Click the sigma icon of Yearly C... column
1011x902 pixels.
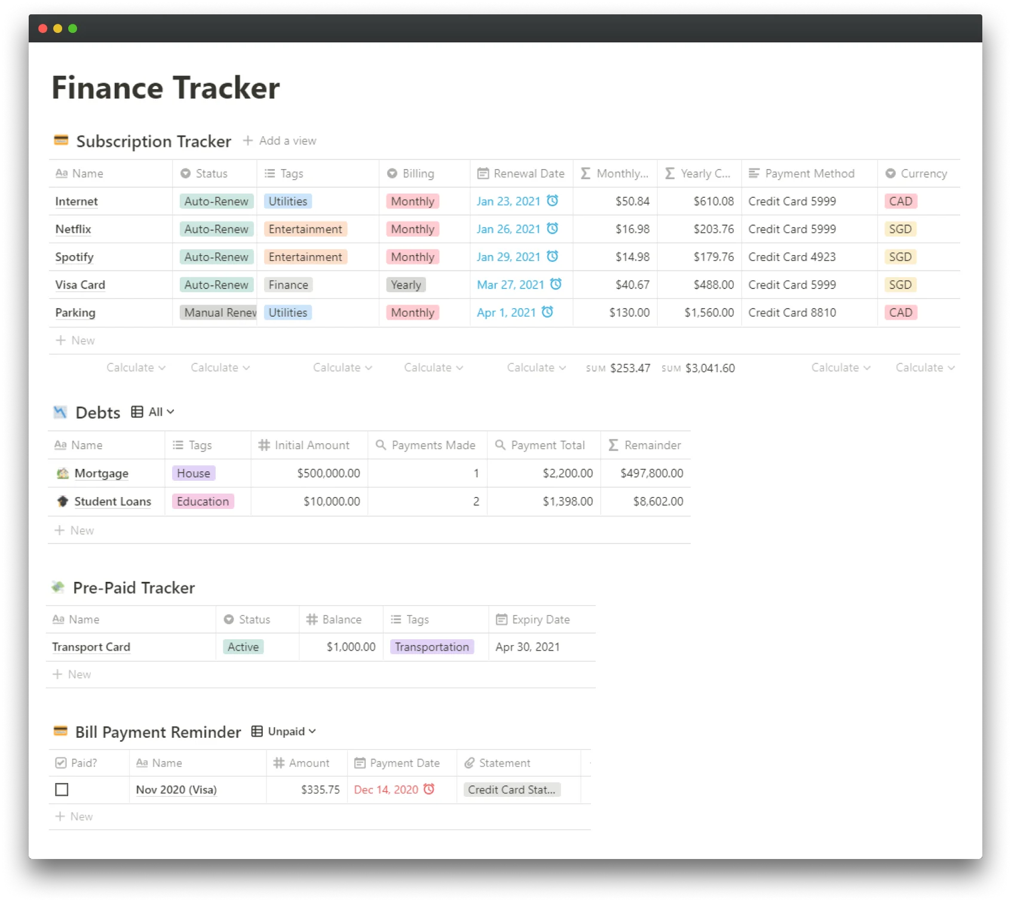670,173
